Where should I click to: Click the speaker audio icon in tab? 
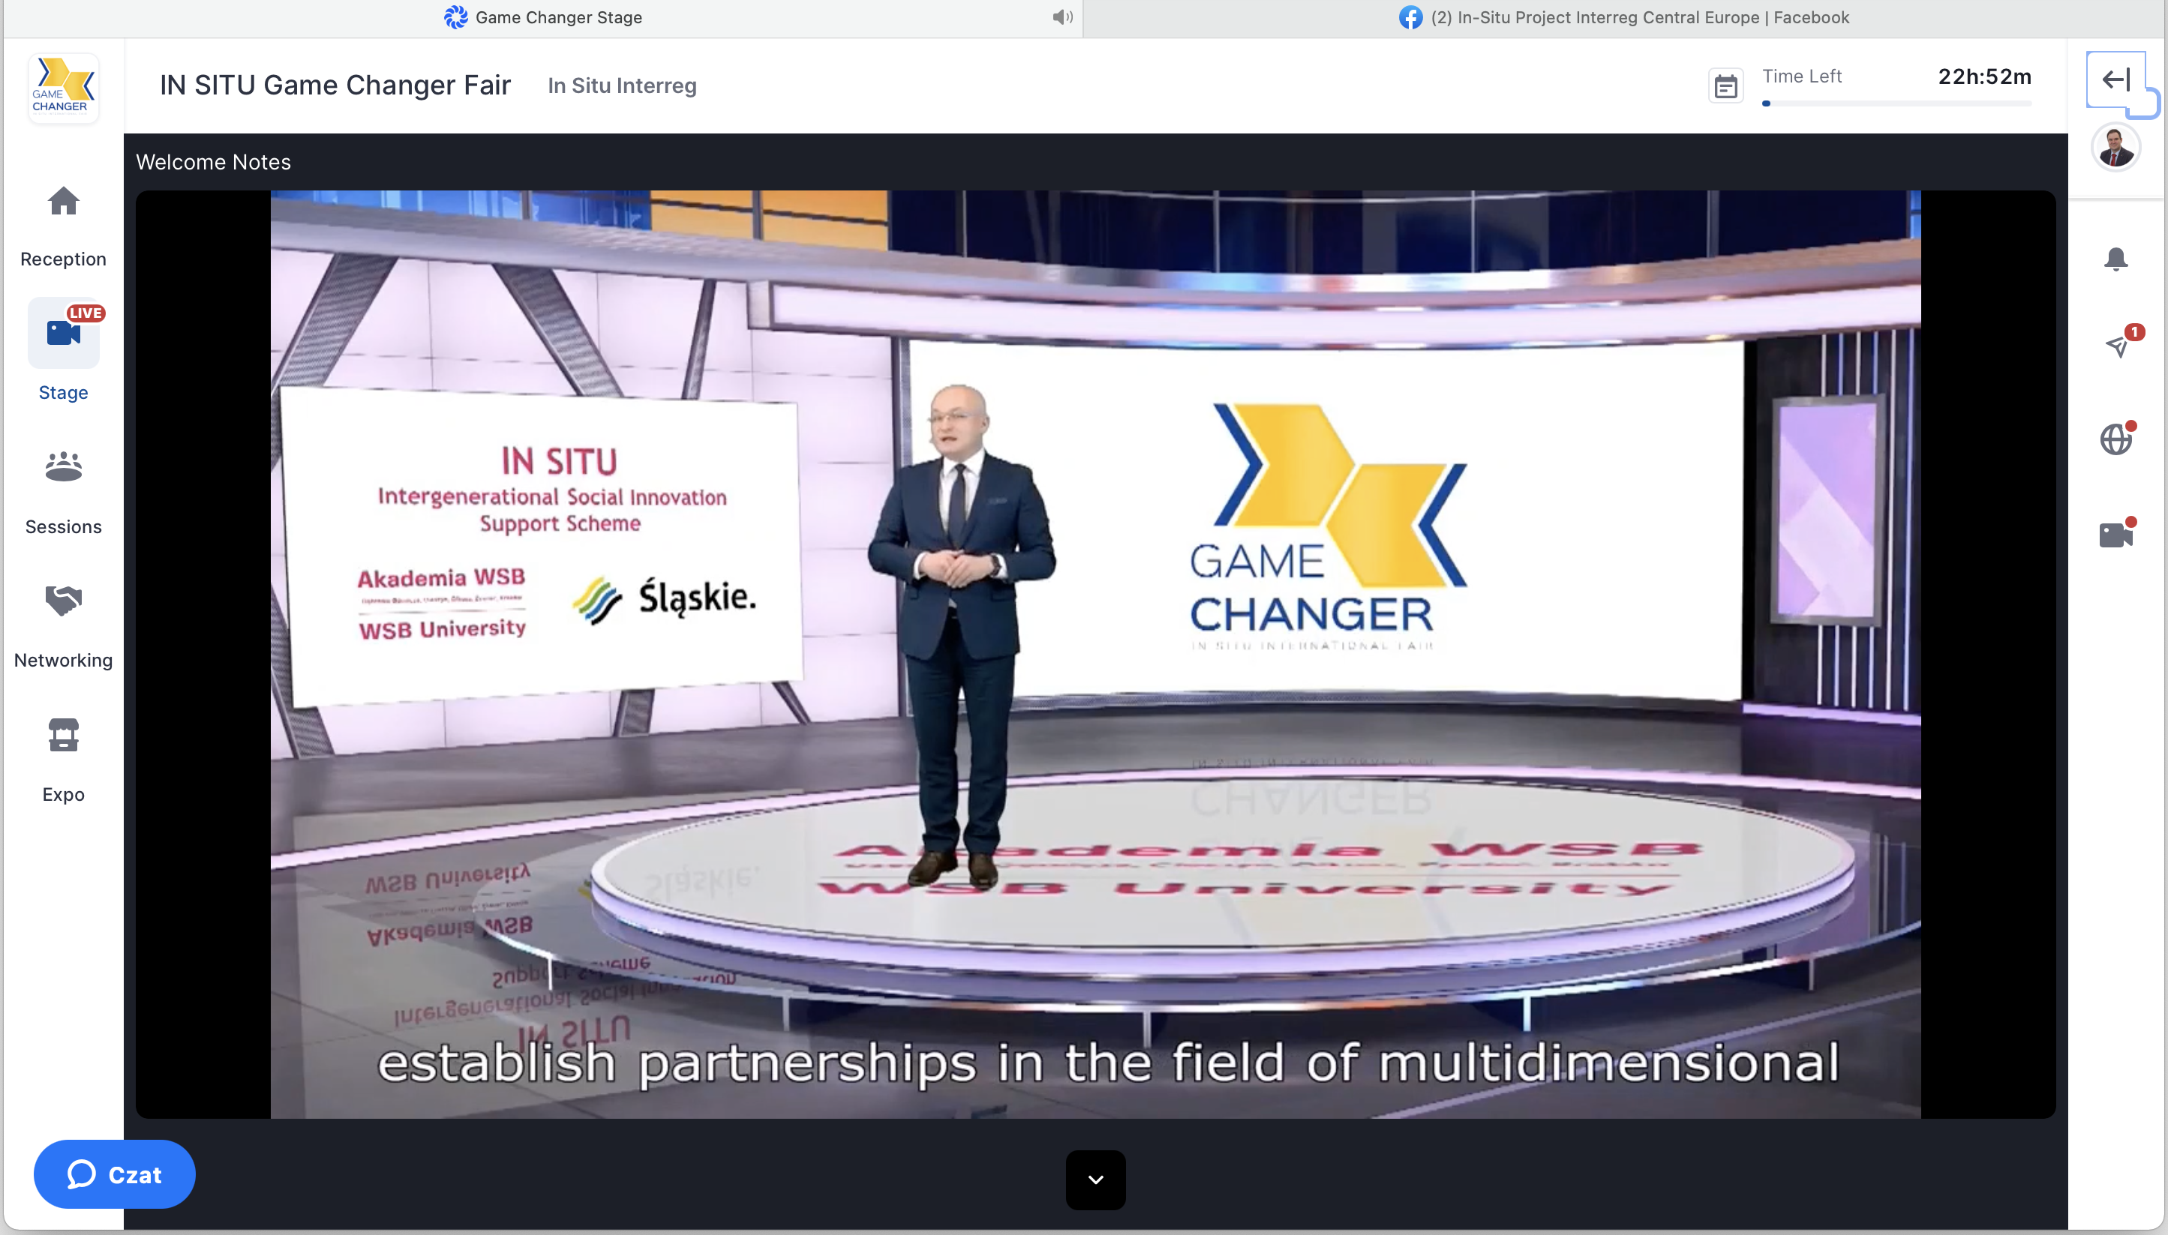pos(1062,17)
